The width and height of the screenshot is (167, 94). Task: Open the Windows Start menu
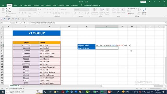coord(3,92)
